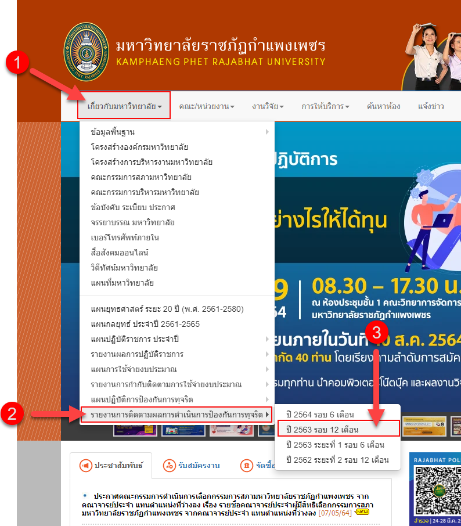Click the yellow conference thumbnail in carousel
This screenshot has height=526, width=461.
(x=424, y=426)
